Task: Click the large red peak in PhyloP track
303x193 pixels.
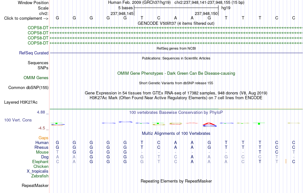Action: [210, 124]
